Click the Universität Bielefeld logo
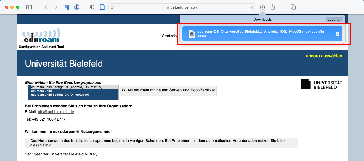This screenshot has height=161, width=364. click(x=322, y=84)
